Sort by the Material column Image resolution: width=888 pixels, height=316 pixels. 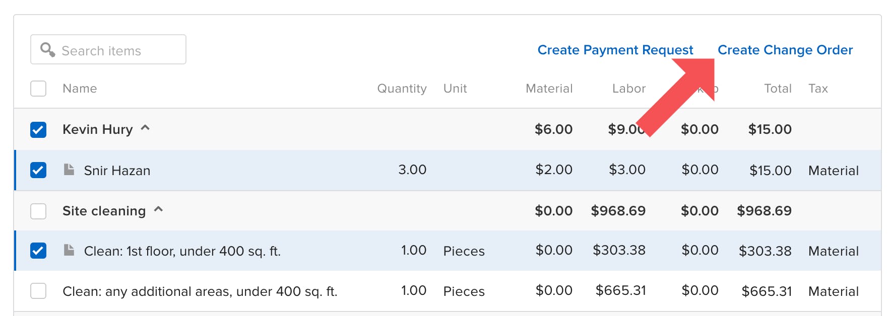[549, 89]
